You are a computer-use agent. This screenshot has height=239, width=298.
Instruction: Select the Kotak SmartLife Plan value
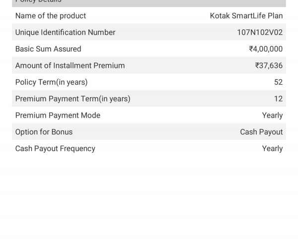(246, 16)
